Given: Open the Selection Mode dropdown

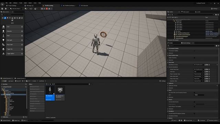Looking at the screenshot, I should point(16,9).
